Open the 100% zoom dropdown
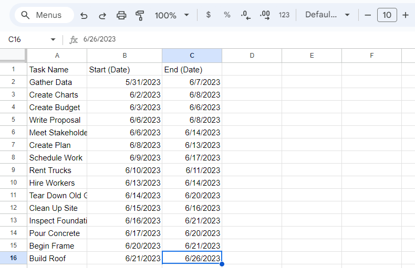415x268 pixels. click(172, 15)
